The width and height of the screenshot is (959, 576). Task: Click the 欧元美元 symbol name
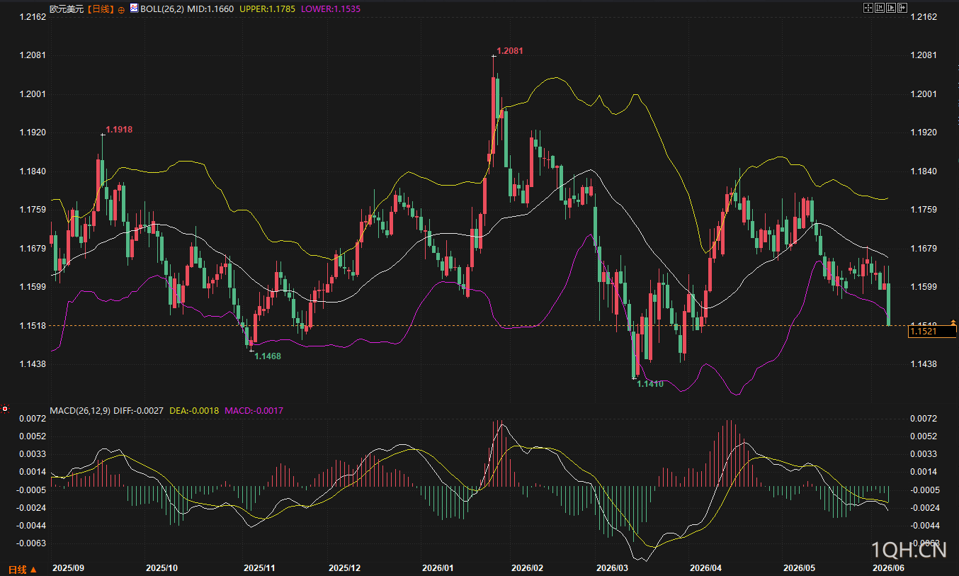[67, 10]
